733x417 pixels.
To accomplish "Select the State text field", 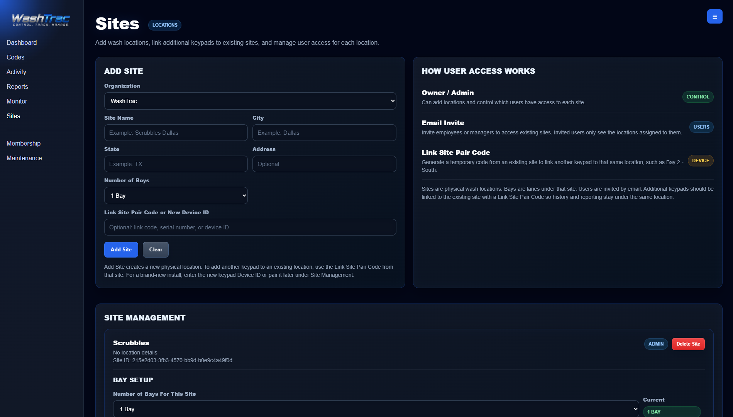I will (176, 164).
